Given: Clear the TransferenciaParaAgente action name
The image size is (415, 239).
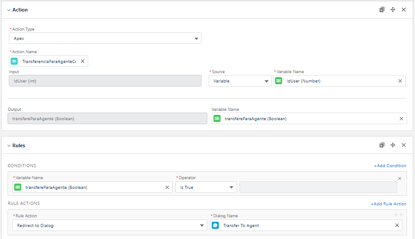Looking at the screenshot, I should click(x=82, y=61).
